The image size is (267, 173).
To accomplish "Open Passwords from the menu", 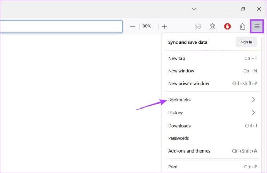I will coord(212,138).
